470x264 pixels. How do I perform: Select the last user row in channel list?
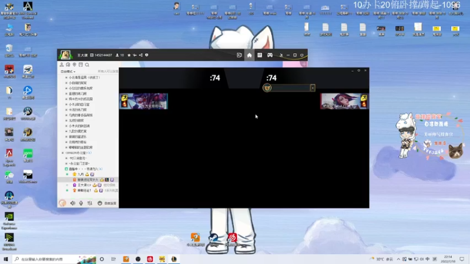[88, 190]
